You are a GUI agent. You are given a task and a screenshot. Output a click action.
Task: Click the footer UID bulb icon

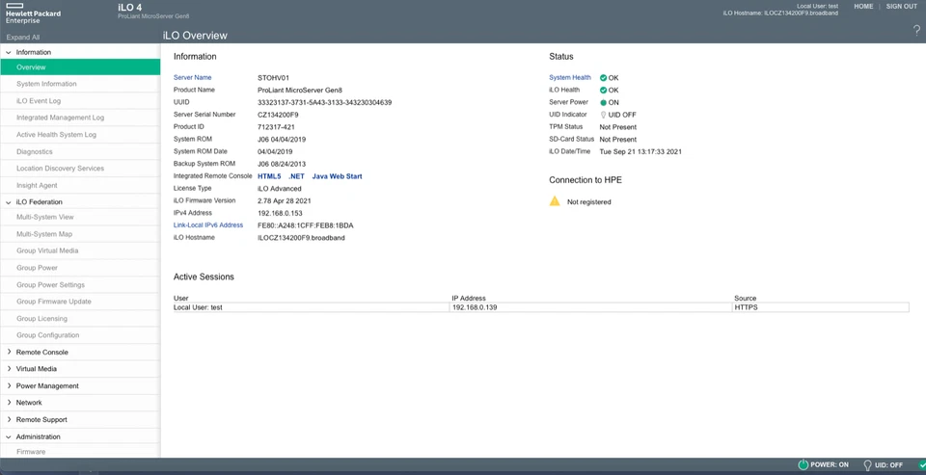867,465
